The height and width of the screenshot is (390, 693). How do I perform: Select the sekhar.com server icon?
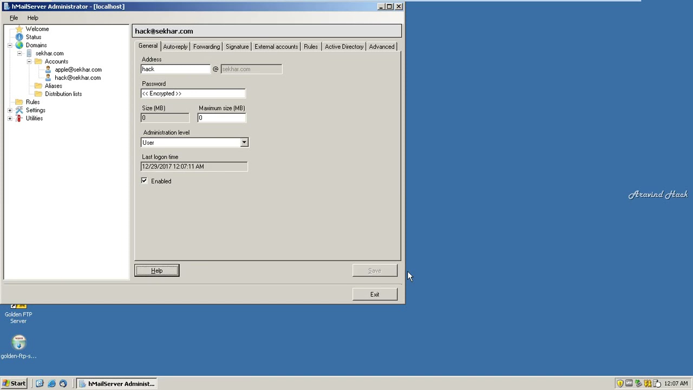pyautogui.click(x=29, y=53)
